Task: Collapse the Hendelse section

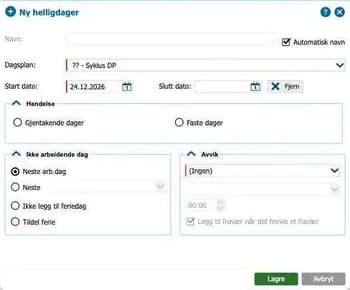Action: (16, 103)
